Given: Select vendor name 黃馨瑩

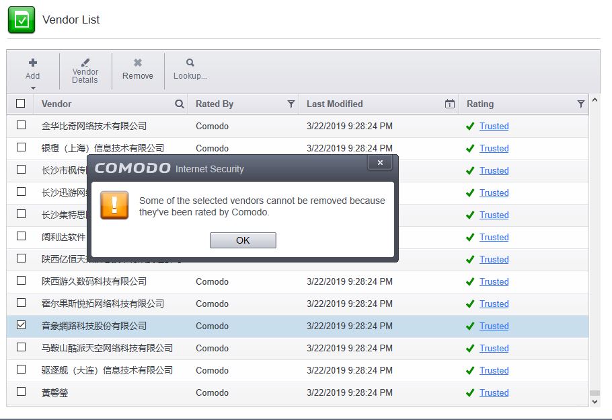Looking at the screenshot, I should click(x=54, y=392).
